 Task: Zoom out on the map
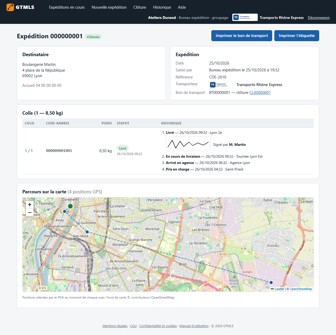tap(30, 212)
